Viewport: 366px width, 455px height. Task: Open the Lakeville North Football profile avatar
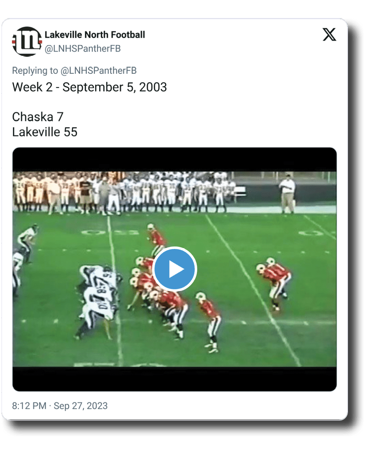point(27,42)
